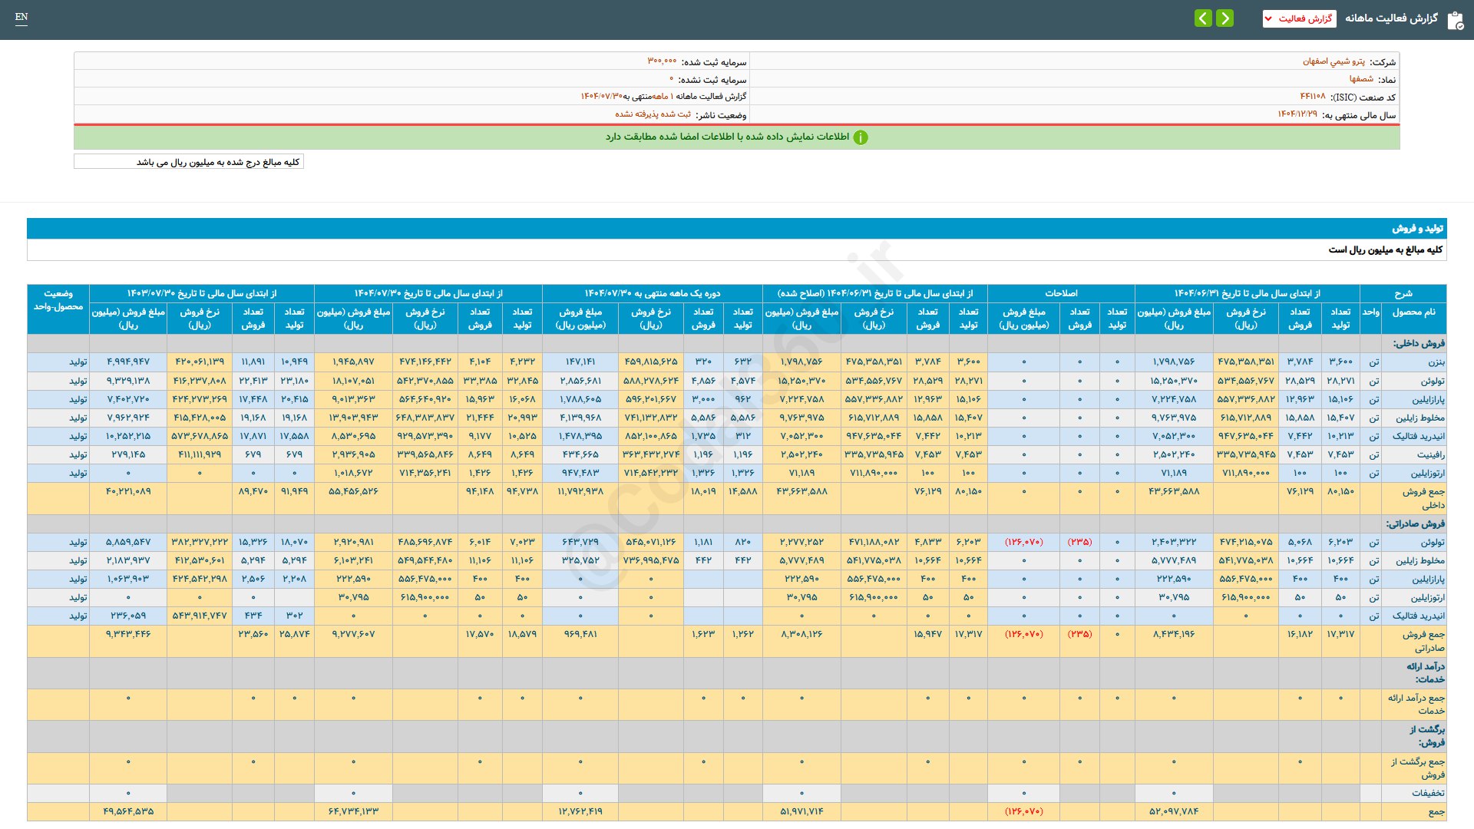Switch language using the EN link

click(21, 17)
